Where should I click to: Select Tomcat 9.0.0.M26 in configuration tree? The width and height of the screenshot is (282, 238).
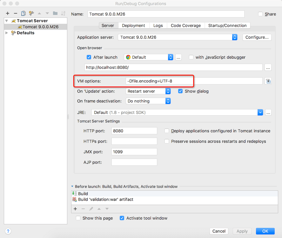(x=36, y=27)
